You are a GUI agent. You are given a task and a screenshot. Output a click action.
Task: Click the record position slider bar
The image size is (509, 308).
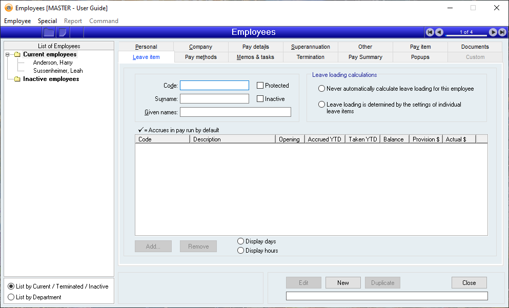point(466,35)
